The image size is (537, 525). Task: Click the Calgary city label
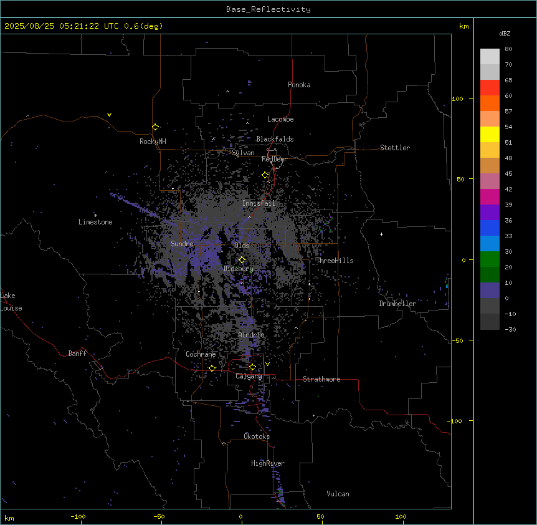249,376
